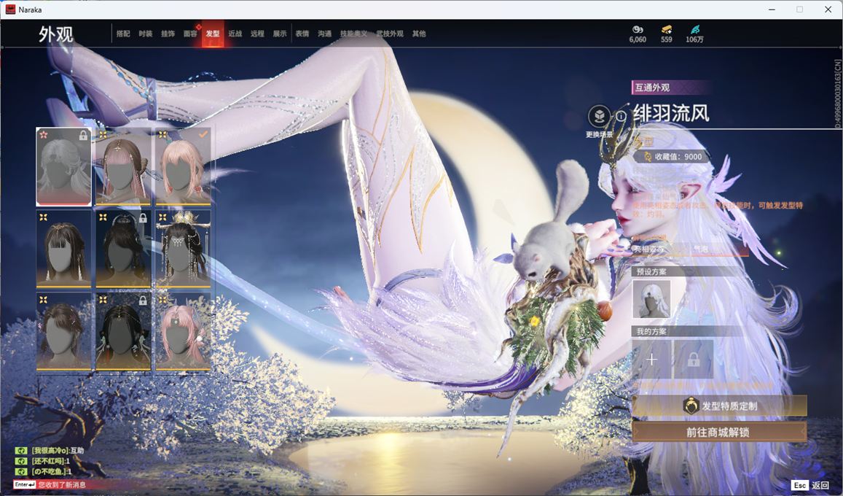Select the white hair preset under 预设方案
Screen dimensions: 843x496
pos(651,299)
